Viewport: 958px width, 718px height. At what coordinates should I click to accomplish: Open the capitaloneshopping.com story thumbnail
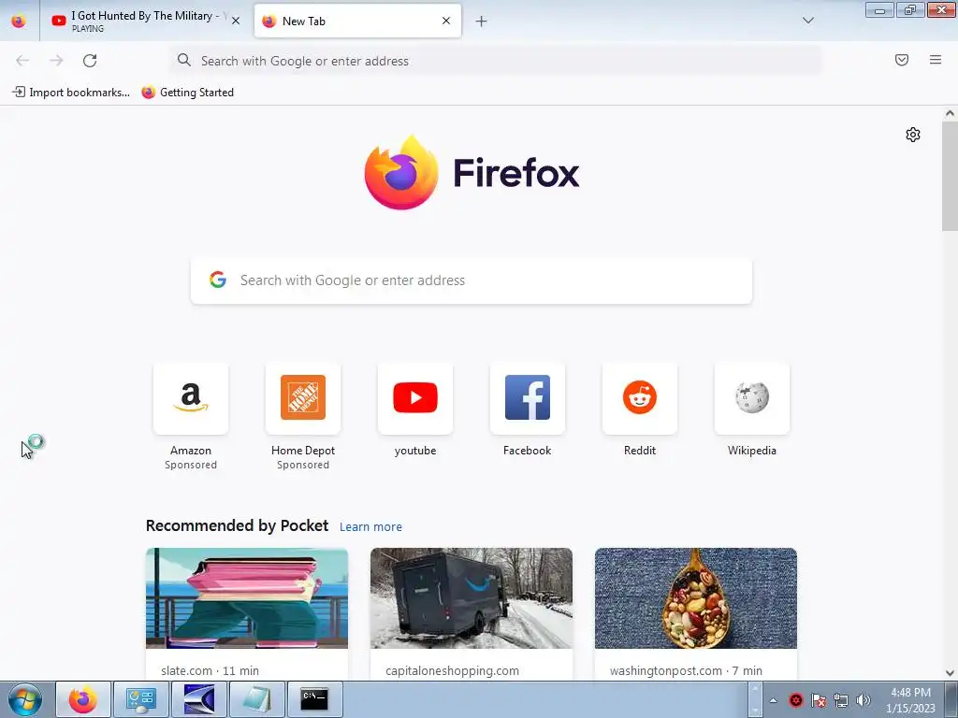pyautogui.click(x=472, y=598)
